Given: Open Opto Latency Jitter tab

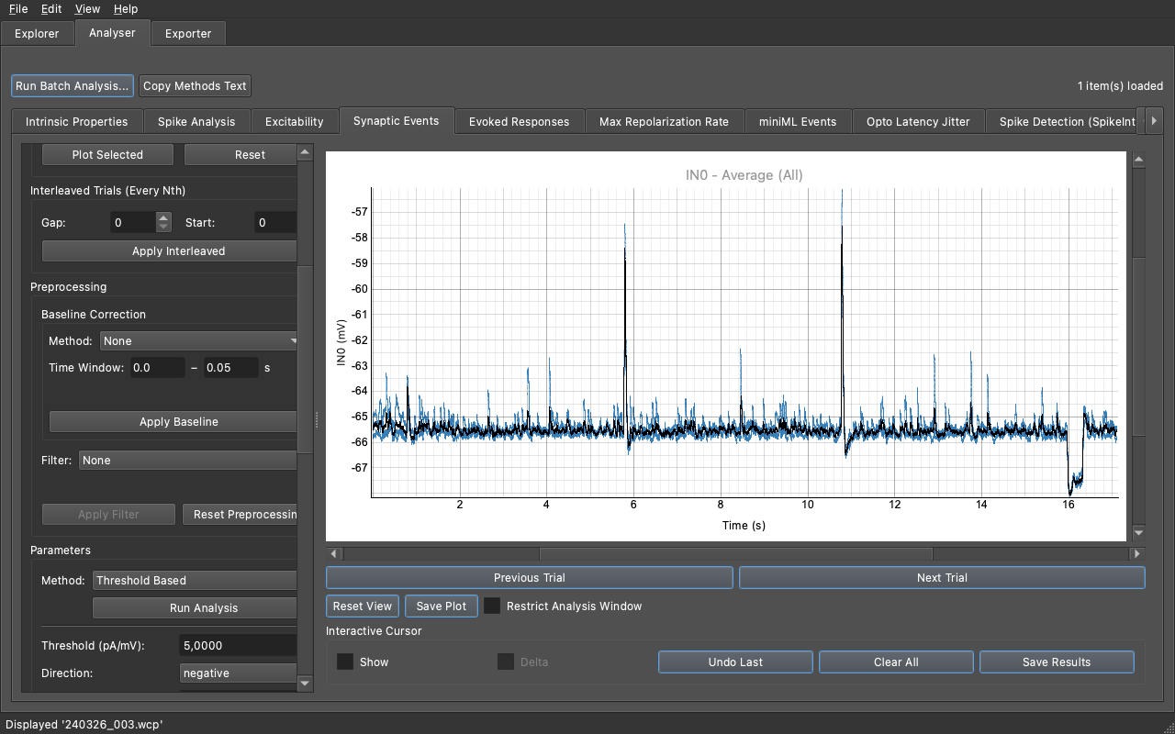Looking at the screenshot, I should click(x=918, y=121).
